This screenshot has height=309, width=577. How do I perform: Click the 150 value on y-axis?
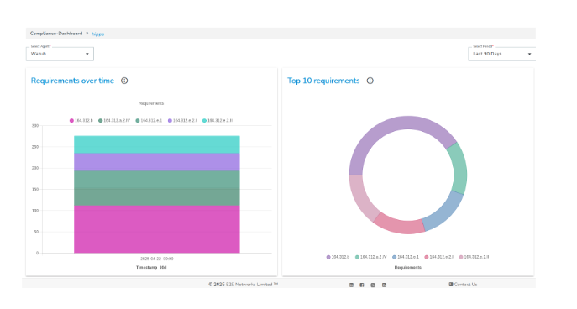point(35,190)
